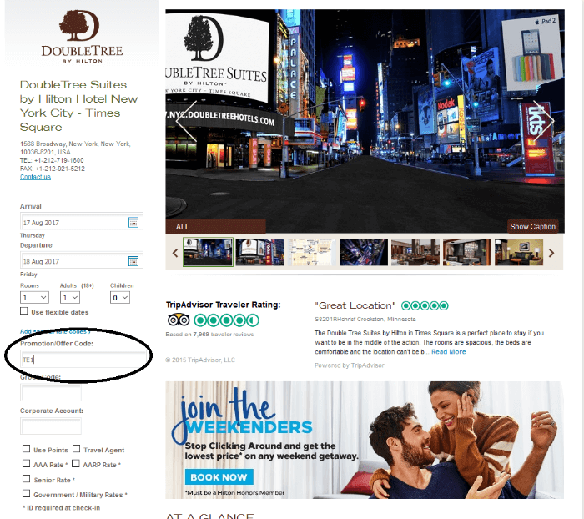Open the Rooms dropdown
The height and width of the screenshot is (519, 584).
coord(34,297)
